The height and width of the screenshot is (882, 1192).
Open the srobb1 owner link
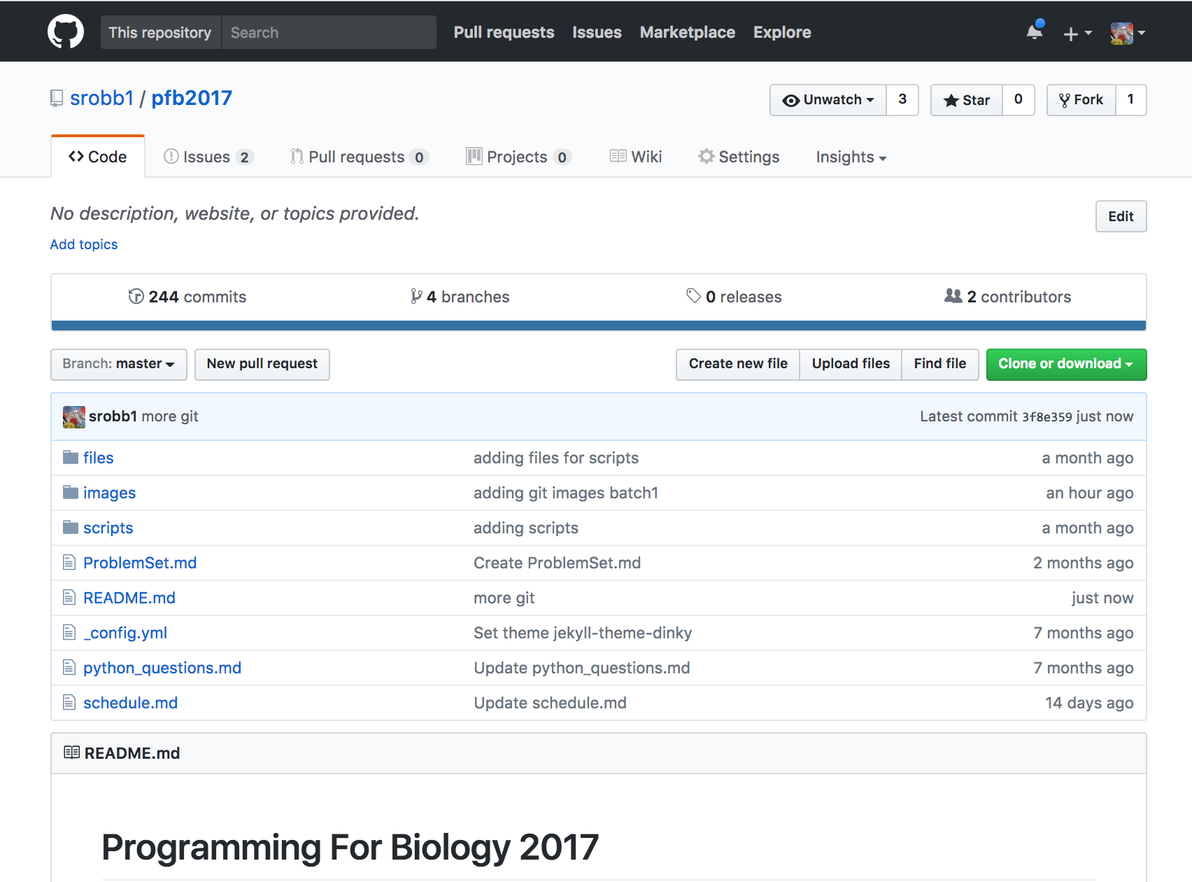[x=102, y=98]
